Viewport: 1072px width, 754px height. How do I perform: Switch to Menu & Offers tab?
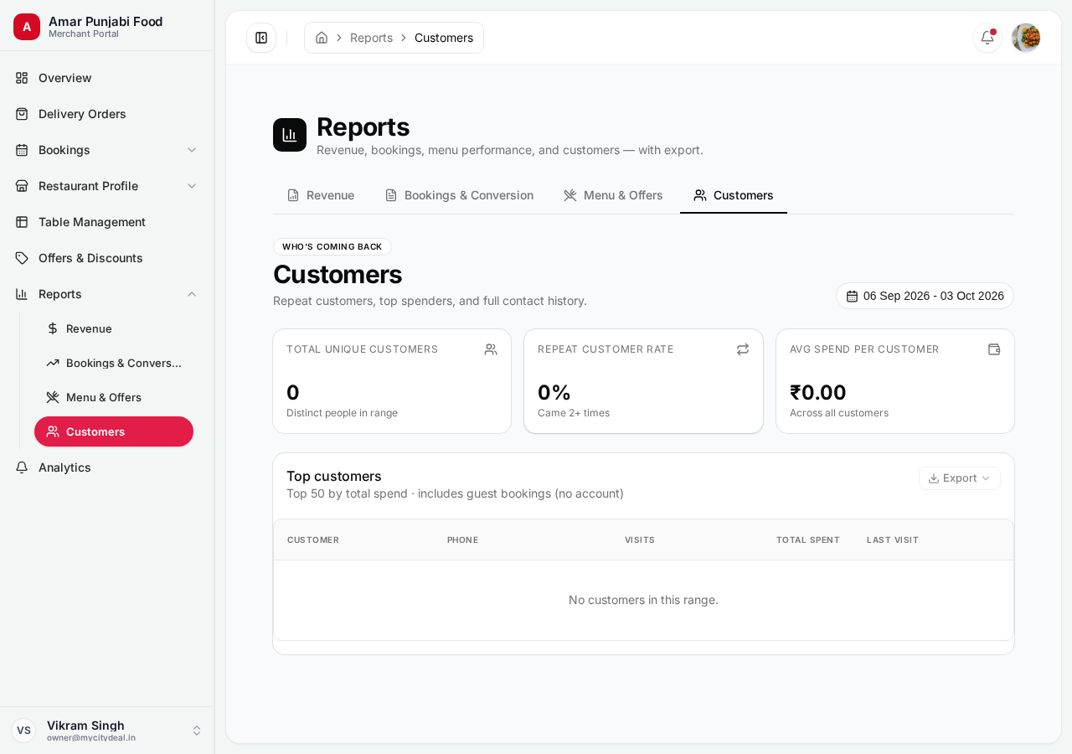click(x=613, y=195)
